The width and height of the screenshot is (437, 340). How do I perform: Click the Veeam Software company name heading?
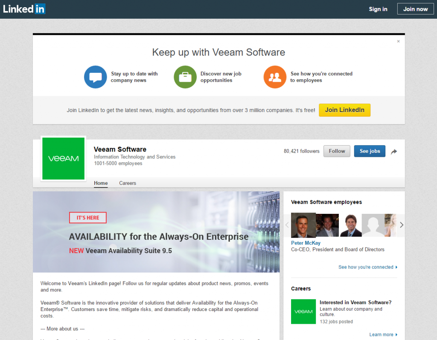pyautogui.click(x=120, y=150)
